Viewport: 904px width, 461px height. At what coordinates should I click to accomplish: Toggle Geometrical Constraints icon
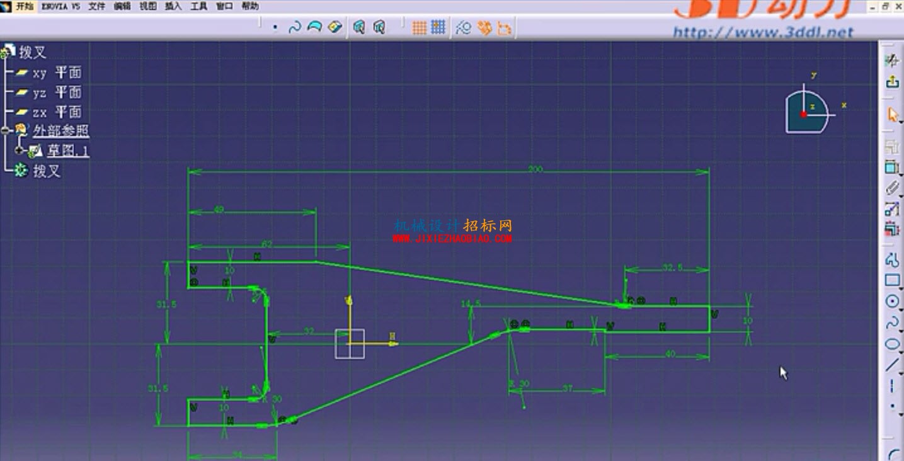click(484, 28)
